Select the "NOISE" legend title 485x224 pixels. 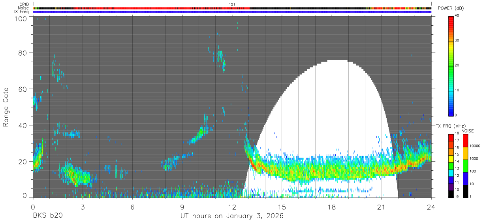[468, 131]
